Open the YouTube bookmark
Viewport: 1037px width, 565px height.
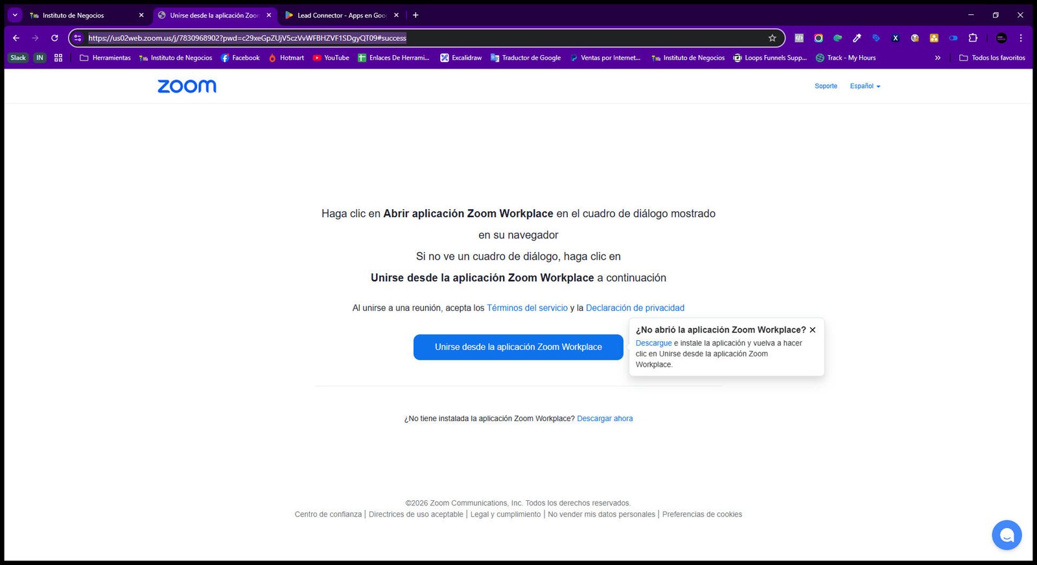click(331, 58)
